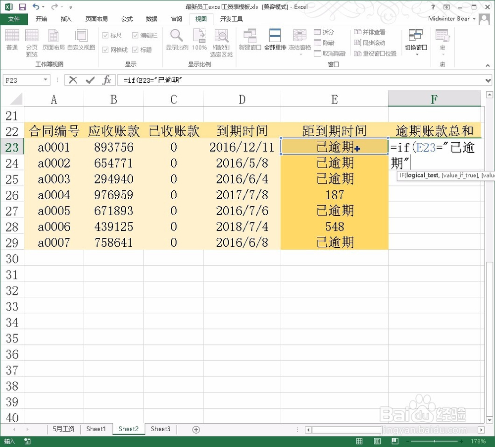This screenshot has width=495, height=447.
Task: Click the Select All corner triangle
Action: [15, 99]
